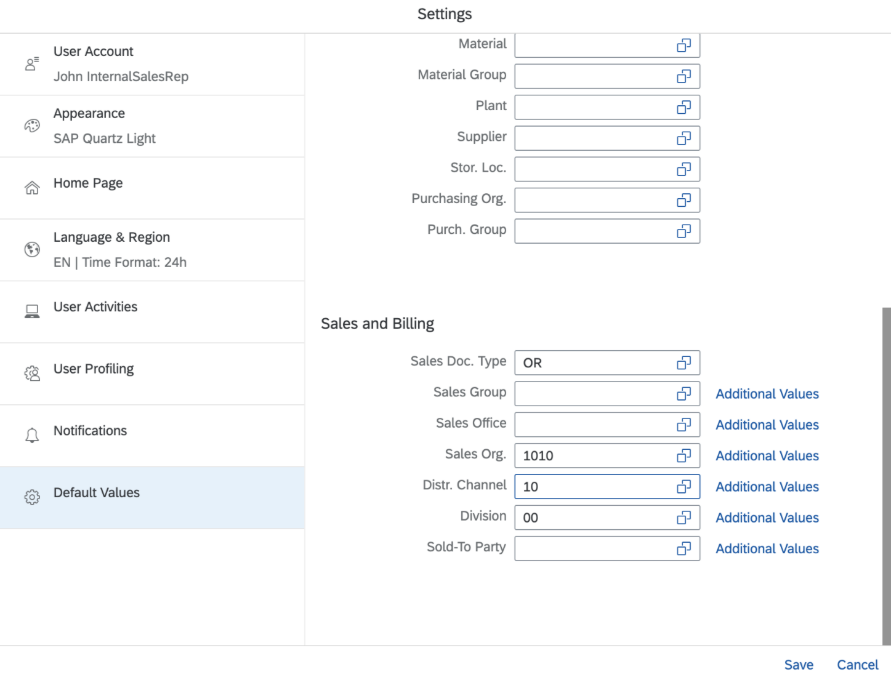This screenshot has height=680, width=891.
Task: Open Additional Values for Sales Group
Action: pyautogui.click(x=767, y=394)
